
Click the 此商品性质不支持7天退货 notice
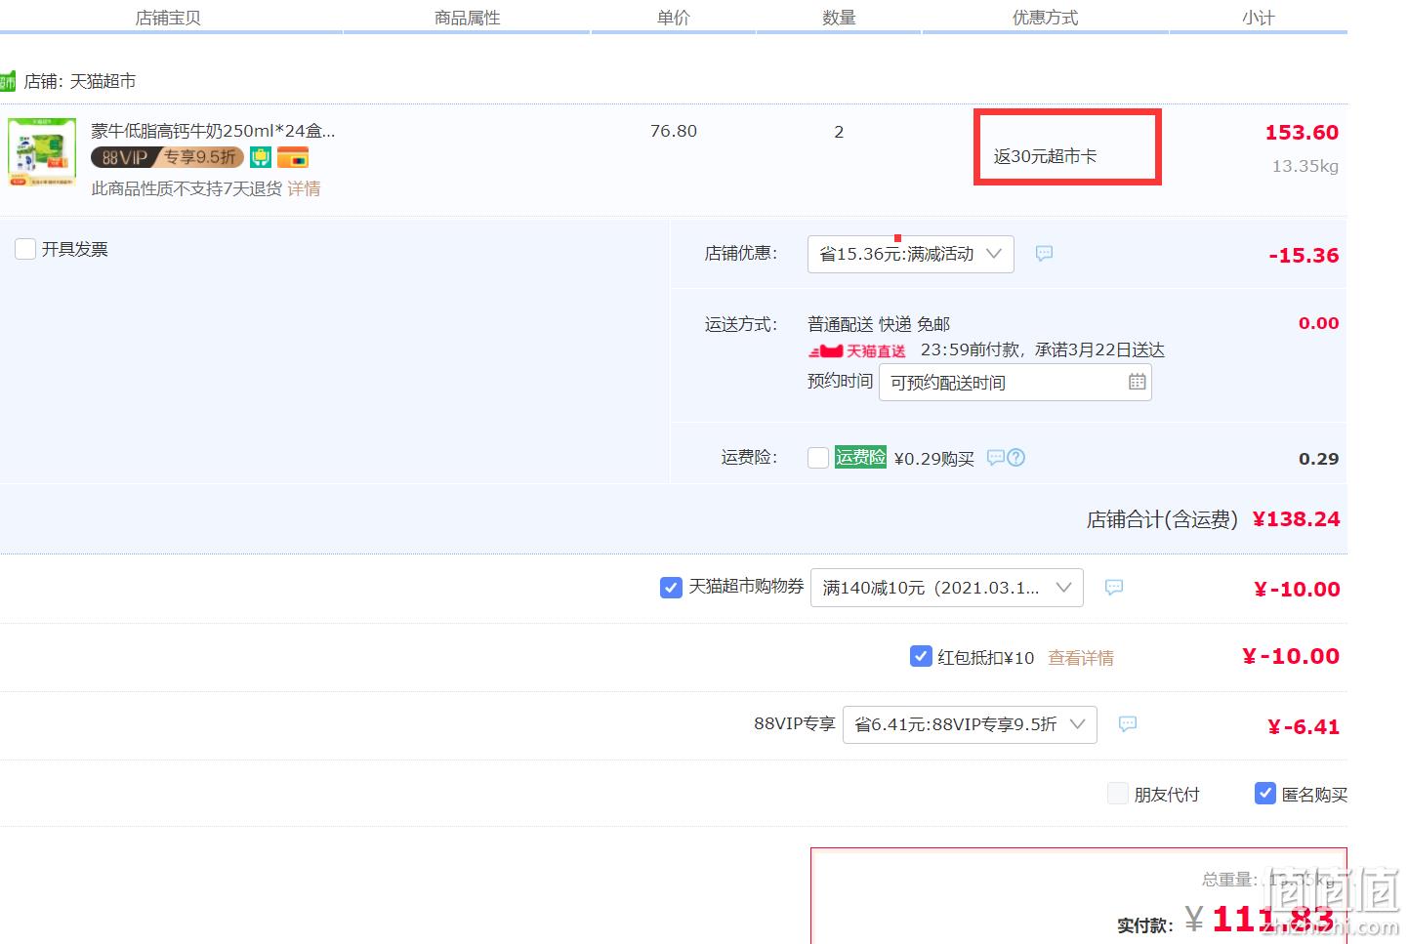point(186,188)
